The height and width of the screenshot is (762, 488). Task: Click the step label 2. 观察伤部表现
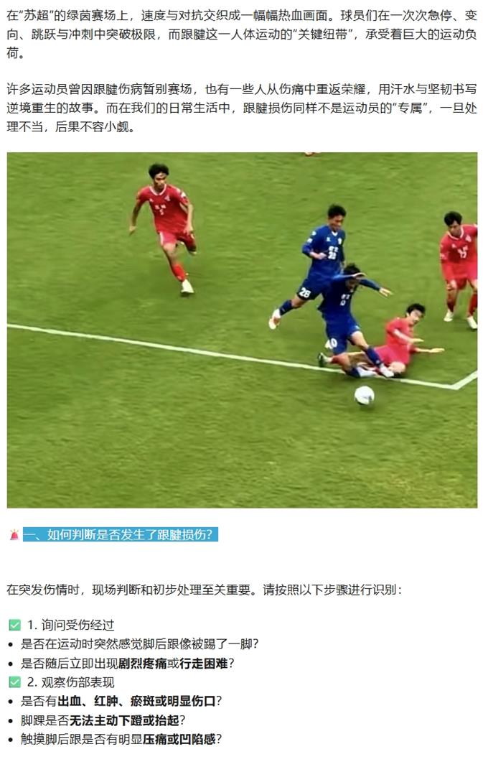pyautogui.click(x=70, y=682)
